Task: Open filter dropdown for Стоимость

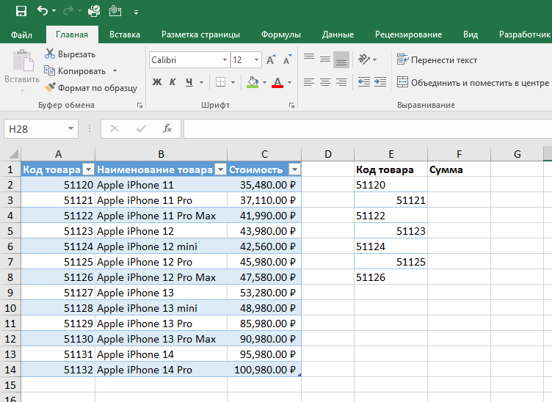Action: [x=294, y=170]
